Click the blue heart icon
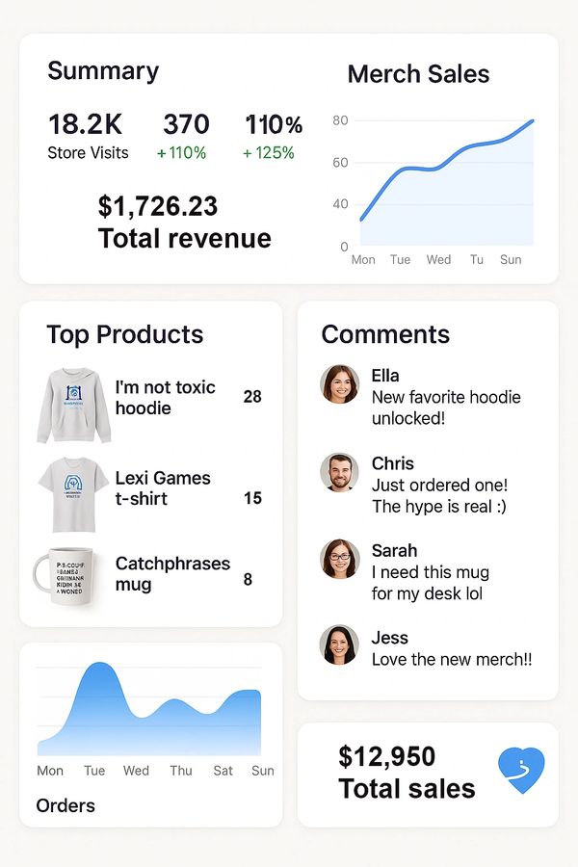The image size is (578, 867). (x=521, y=771)
